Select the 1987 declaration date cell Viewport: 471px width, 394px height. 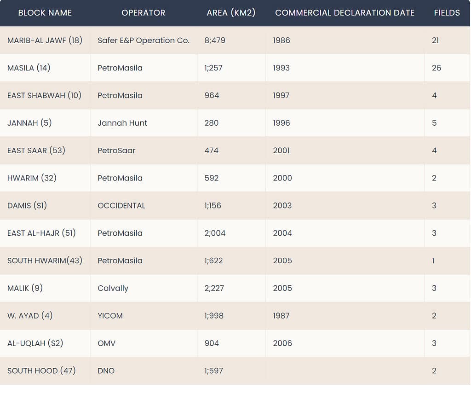(x=281, y=316)
